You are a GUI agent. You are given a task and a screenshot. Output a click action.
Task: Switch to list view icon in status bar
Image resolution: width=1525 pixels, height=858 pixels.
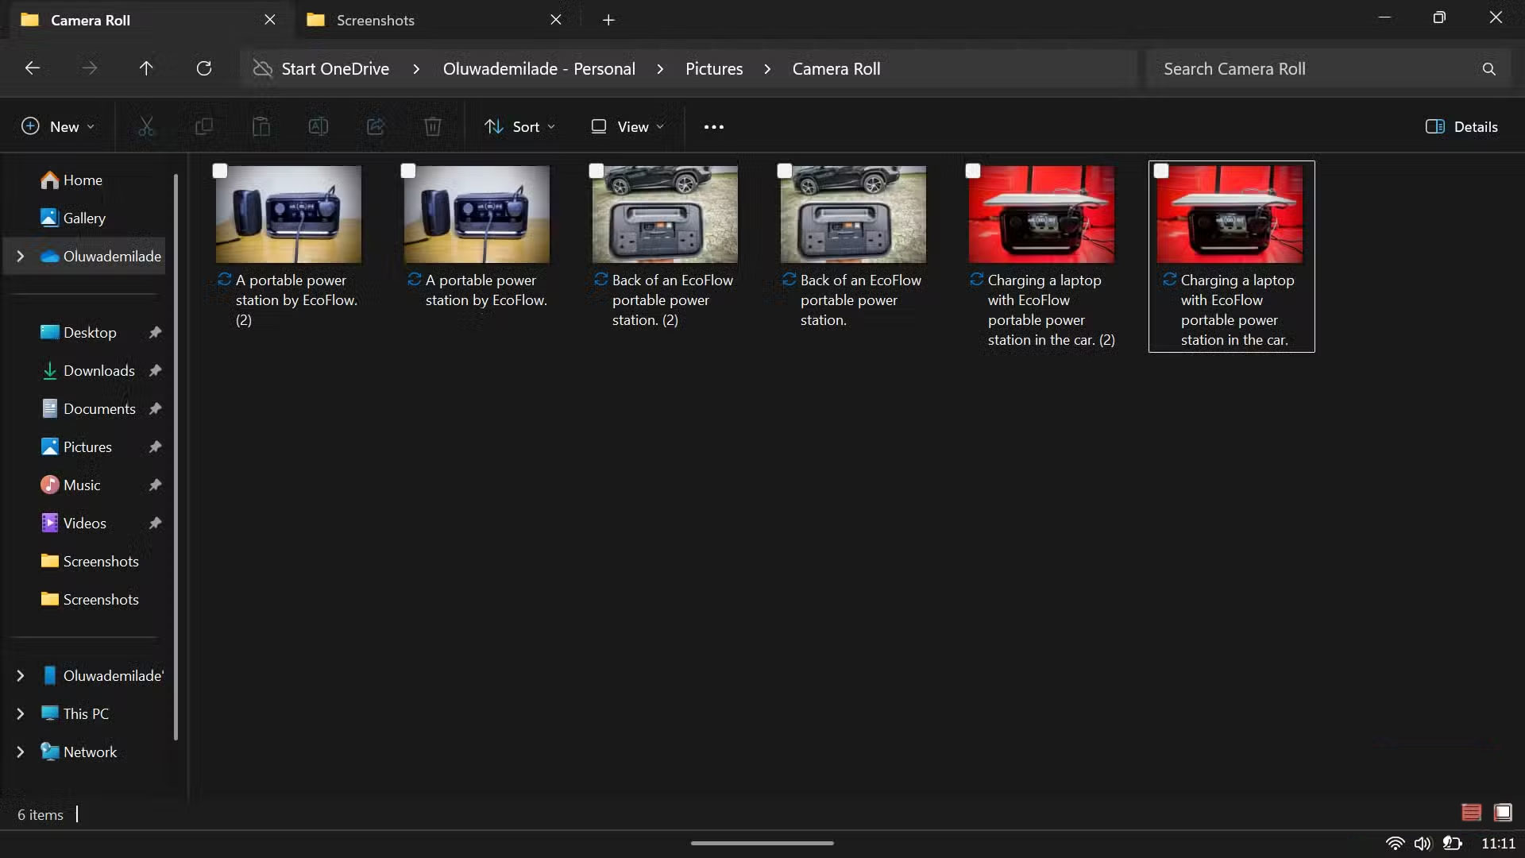[1471, 813]
